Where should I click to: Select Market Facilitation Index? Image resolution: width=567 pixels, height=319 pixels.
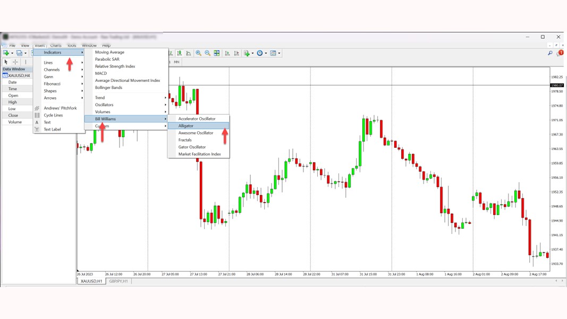[x=199, y=154]
